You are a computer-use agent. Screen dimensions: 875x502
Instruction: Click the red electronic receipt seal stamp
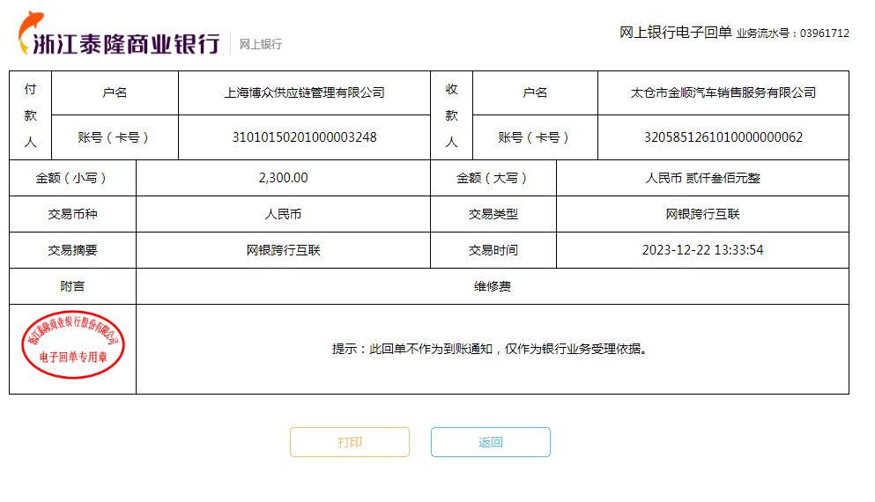[x=72, y=345]
